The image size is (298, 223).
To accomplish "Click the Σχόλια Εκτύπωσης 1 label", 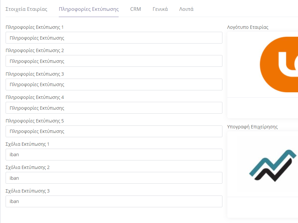I will [x=27, y=144].
